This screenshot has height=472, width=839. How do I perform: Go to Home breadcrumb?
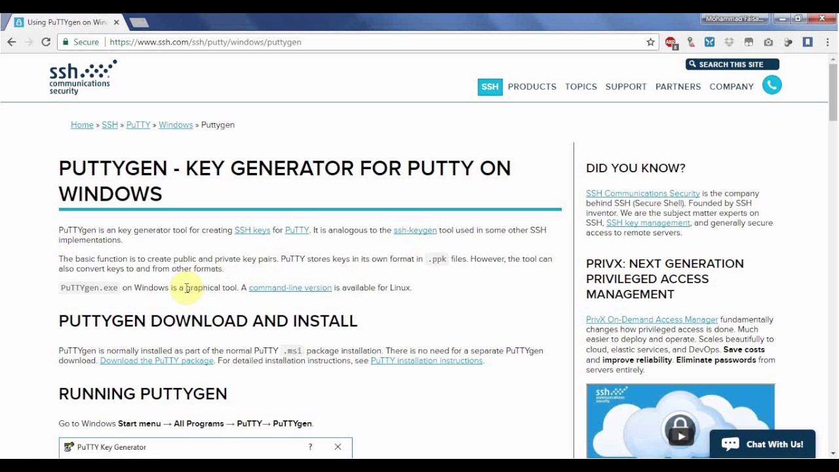(82, 125)
